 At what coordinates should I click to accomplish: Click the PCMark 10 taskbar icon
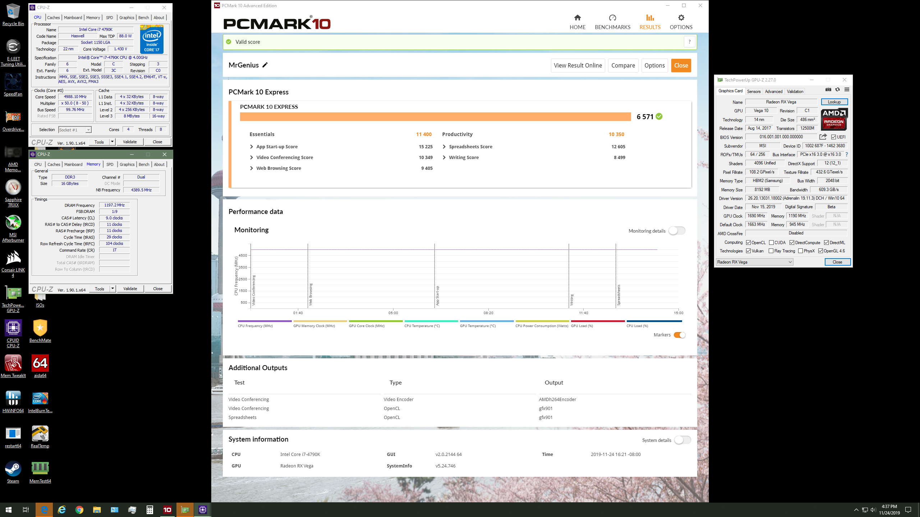[x=167, y=509]
